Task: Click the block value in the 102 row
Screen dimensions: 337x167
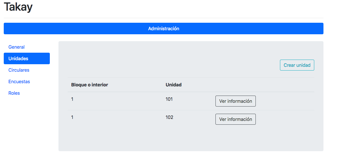Action: 72,117
